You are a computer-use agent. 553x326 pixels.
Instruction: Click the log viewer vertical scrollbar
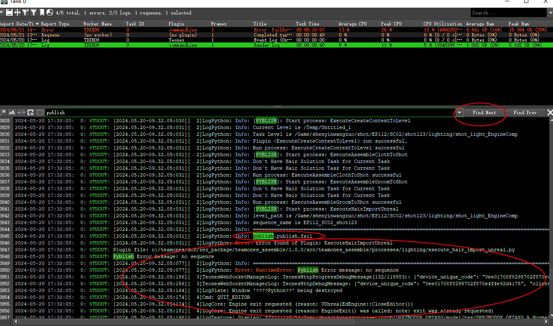(550, 212)
